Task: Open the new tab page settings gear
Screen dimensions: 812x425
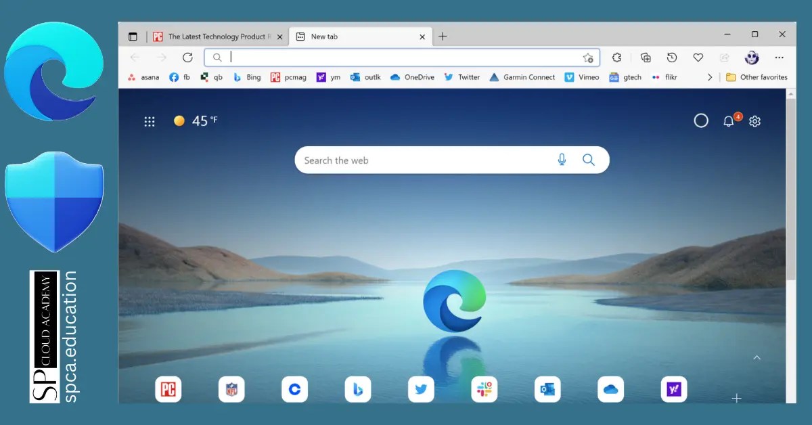Action: [x=754, y=121]
